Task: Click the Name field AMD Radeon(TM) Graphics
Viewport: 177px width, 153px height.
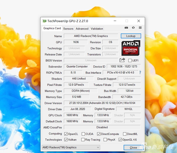Action: pos(91,36)
